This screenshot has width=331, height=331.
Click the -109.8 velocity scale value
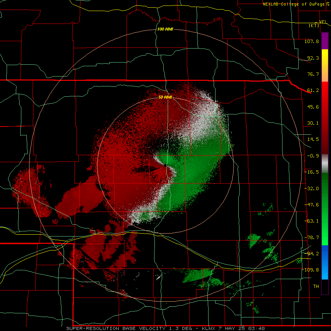point(310,270)
